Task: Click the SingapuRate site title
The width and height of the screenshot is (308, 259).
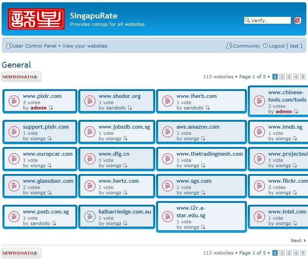Action: point(94,16)
